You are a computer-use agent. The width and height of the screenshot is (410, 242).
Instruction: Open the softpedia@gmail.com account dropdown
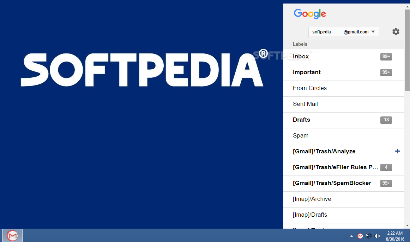click(x=344, y=32)
